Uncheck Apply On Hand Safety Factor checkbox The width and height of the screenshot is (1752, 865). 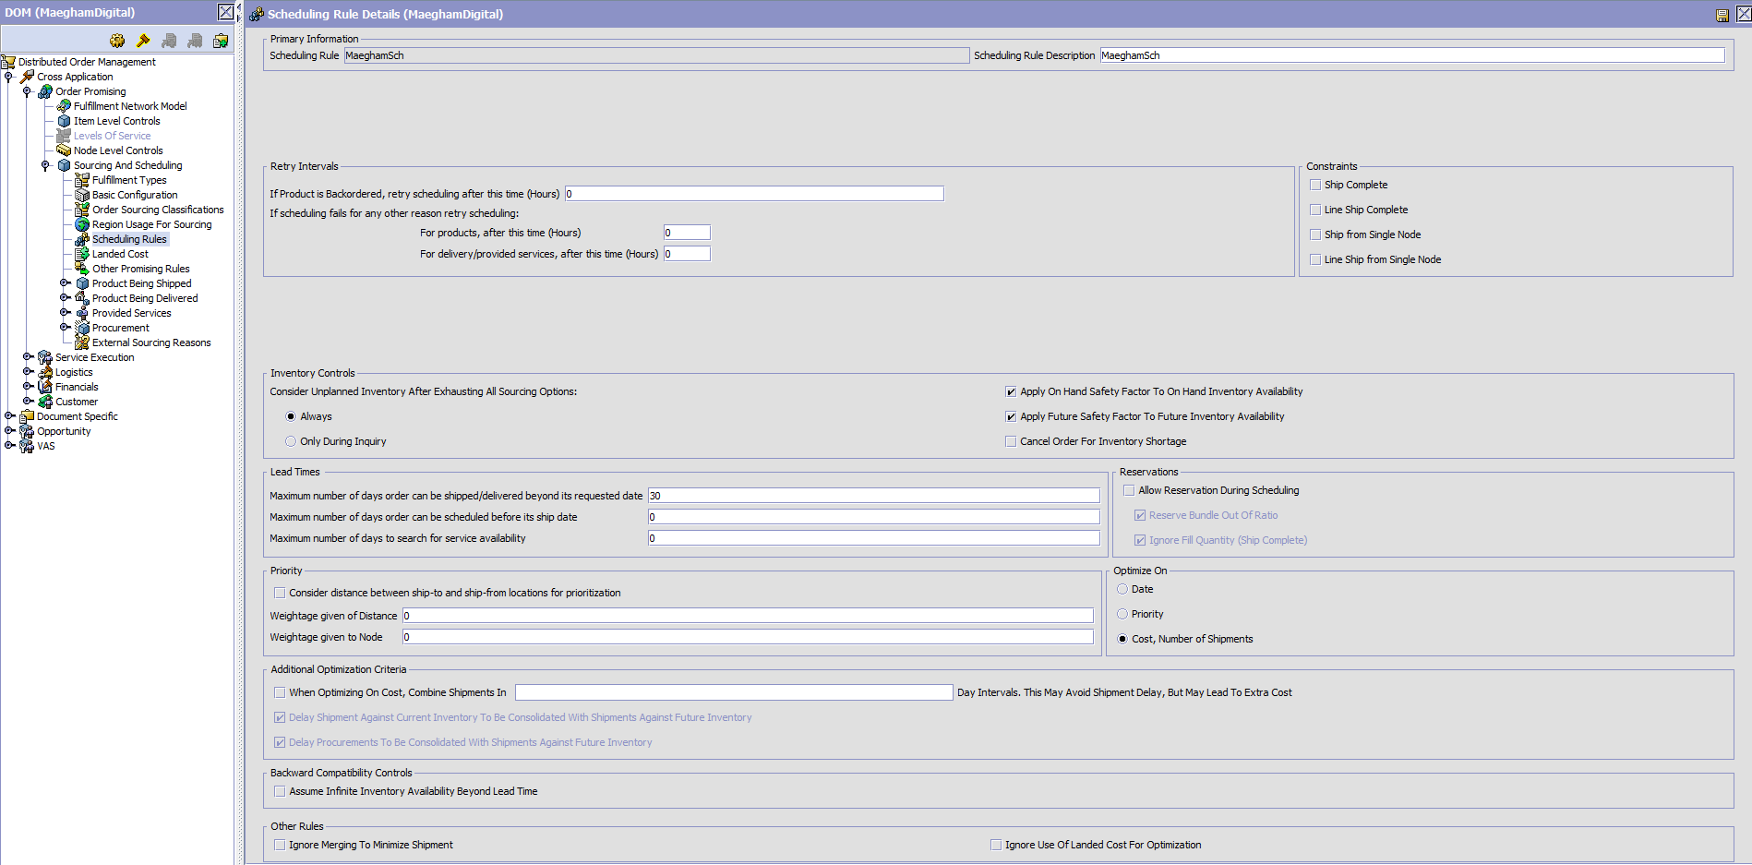1011,391
